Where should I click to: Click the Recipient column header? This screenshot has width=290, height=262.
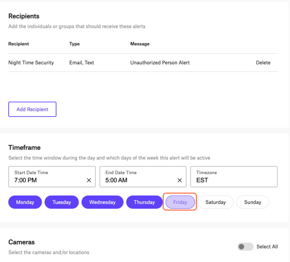19,44
